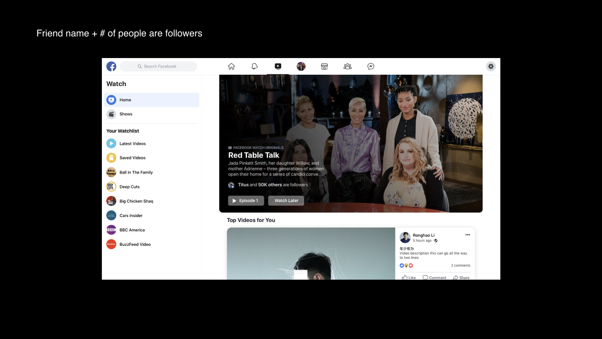
Task: Click Titus and 50K others followers text
Action: [x=273, y=185]
